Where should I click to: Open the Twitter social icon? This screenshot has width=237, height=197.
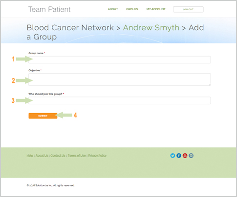(x=172, y=156)
